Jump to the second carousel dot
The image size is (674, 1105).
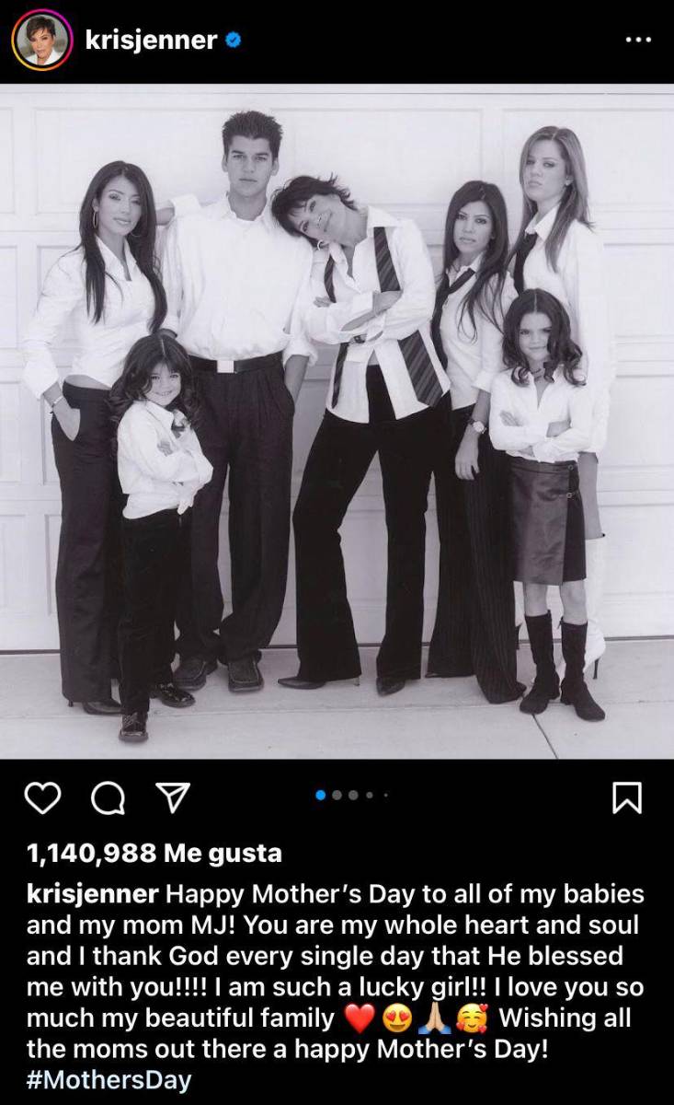[x=337, y=795]
